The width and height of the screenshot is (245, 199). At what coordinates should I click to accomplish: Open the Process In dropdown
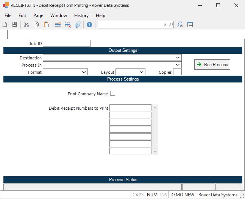178,65
